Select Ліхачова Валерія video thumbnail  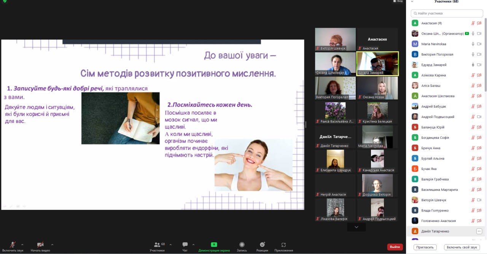pyautogui.click(x=335, y=210)
